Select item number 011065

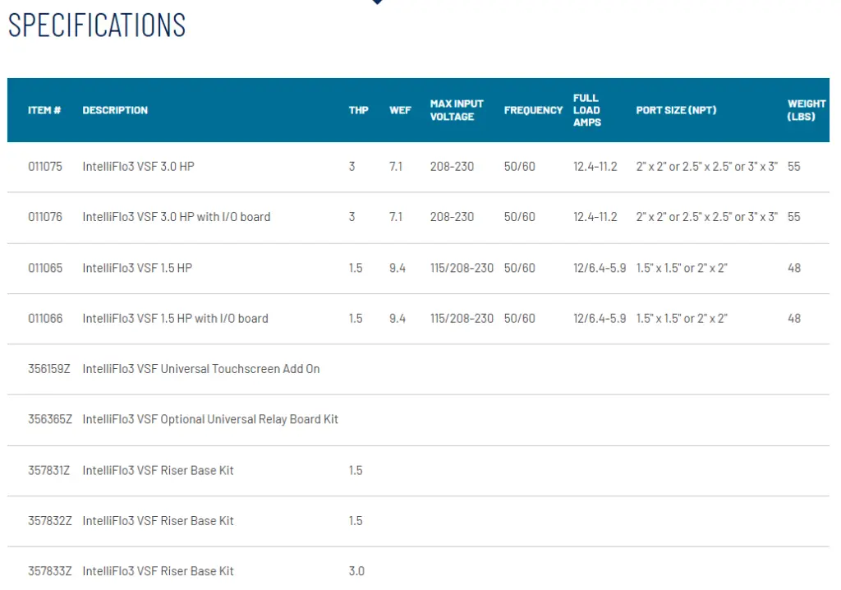[45, 268]
